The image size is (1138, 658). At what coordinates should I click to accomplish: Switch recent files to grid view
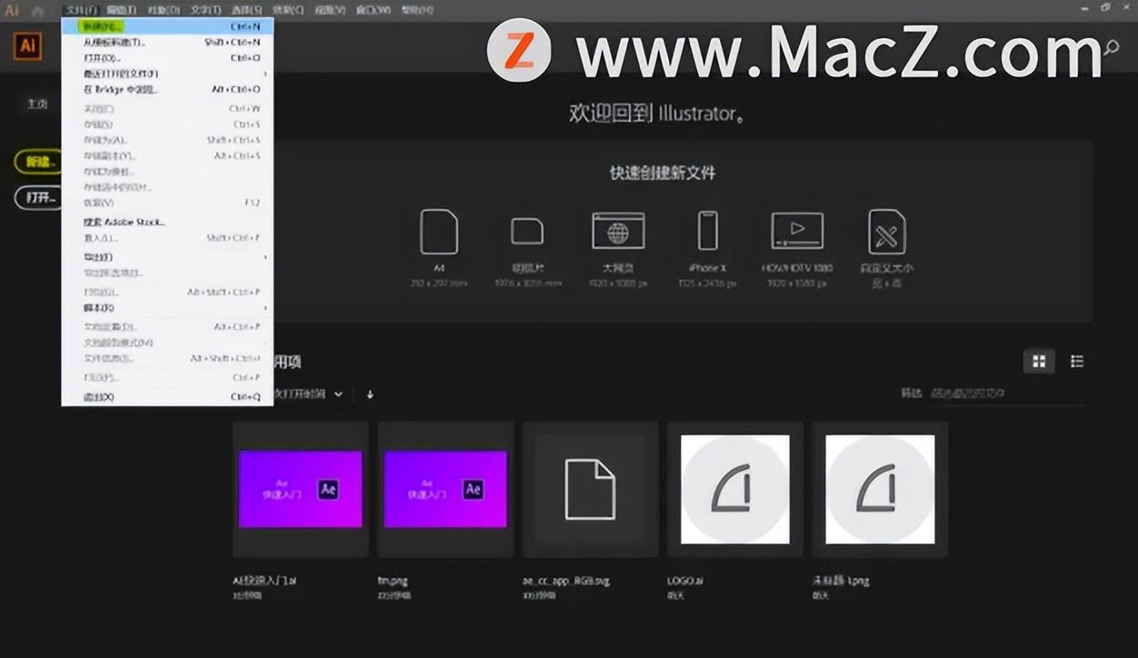[1039, 362]
